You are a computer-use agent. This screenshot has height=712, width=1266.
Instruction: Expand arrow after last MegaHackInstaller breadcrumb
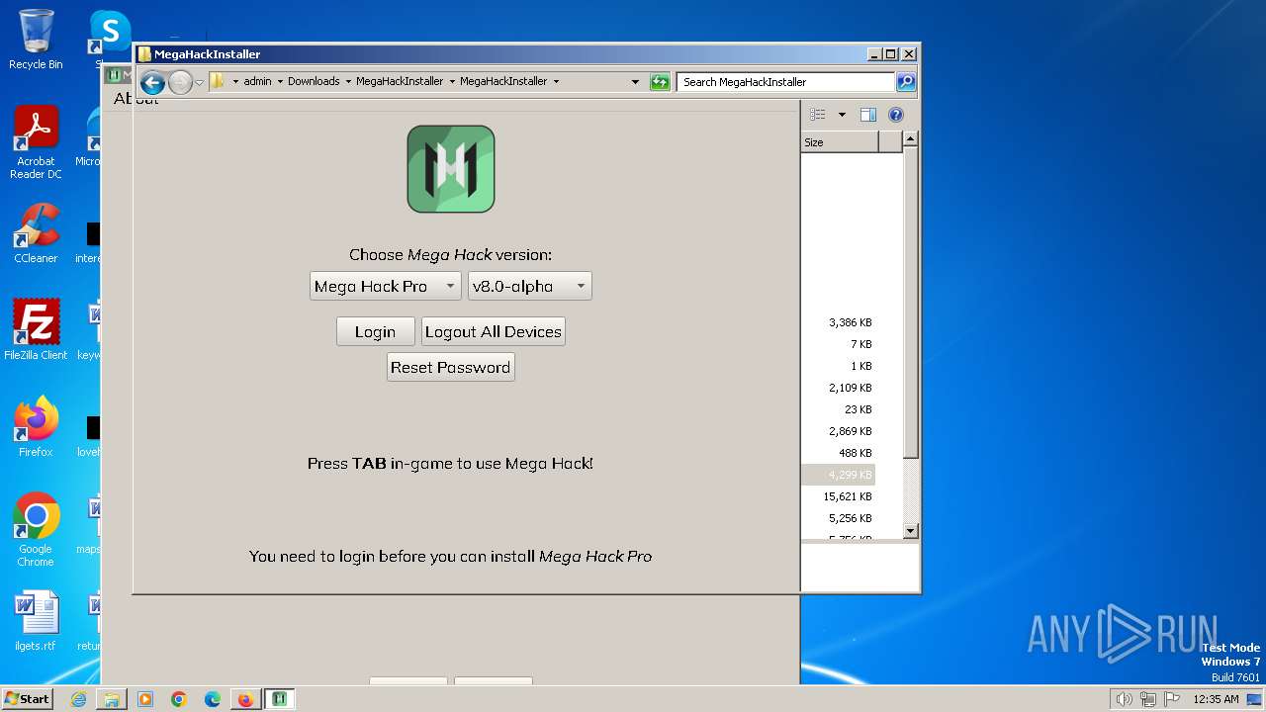[x=556, y=81]
